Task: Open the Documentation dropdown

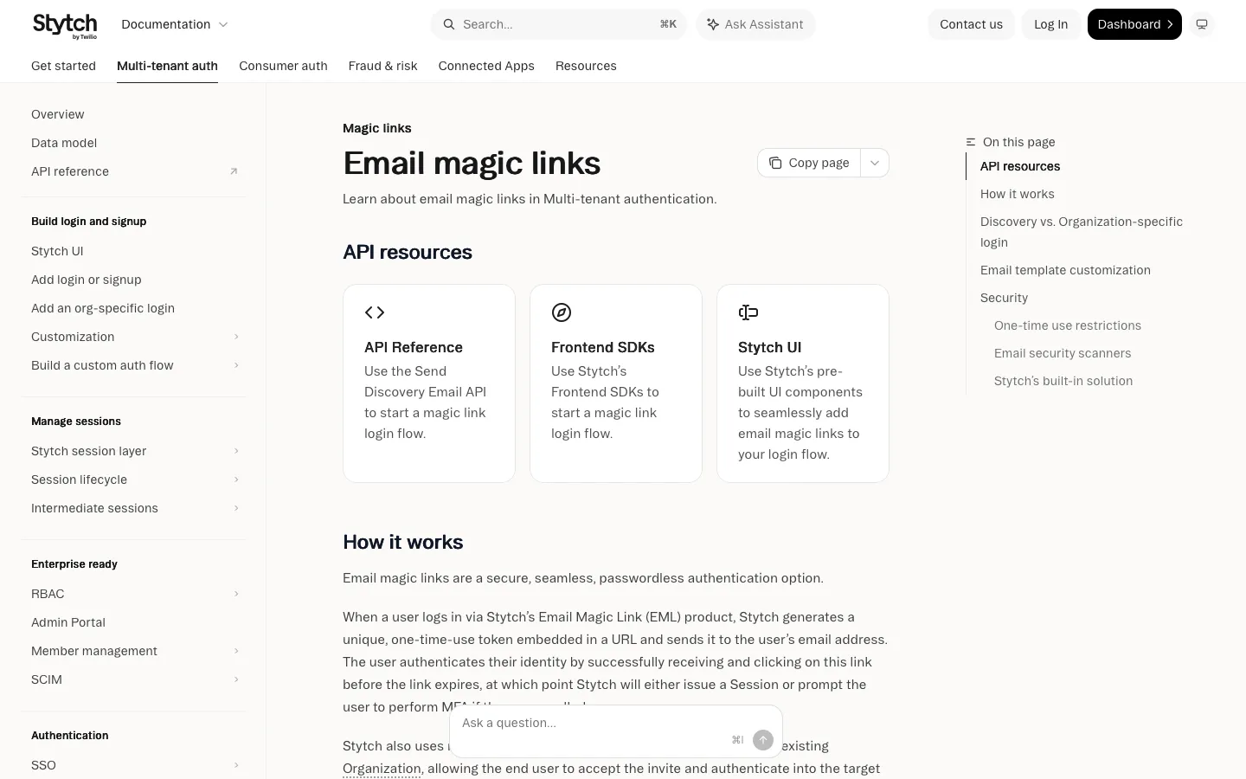Action: coord(175,24)
